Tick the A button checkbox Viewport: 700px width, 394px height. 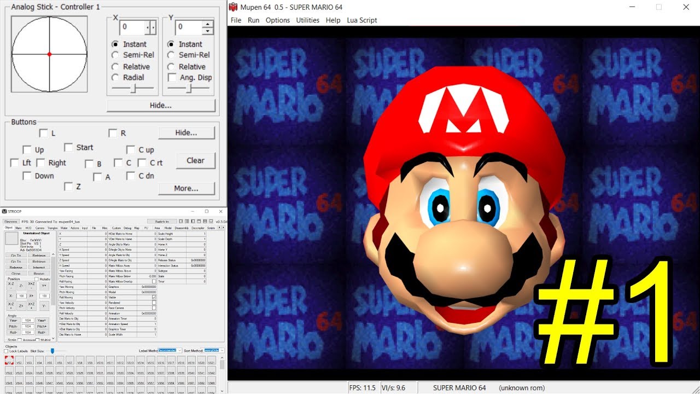point(97,177)
